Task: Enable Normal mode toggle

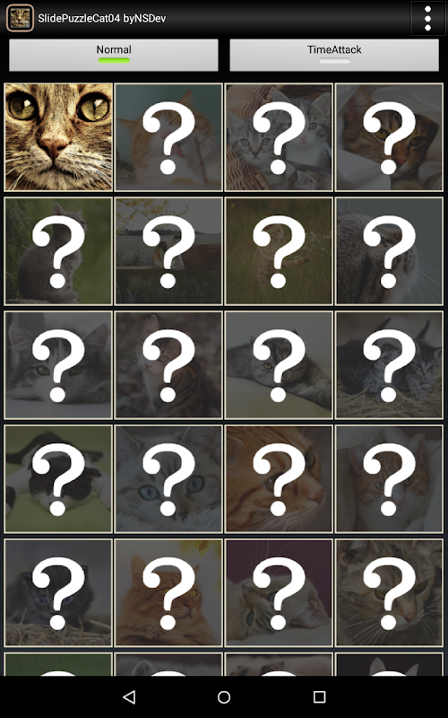Action: pyautogui.click(x=114, y=55)
